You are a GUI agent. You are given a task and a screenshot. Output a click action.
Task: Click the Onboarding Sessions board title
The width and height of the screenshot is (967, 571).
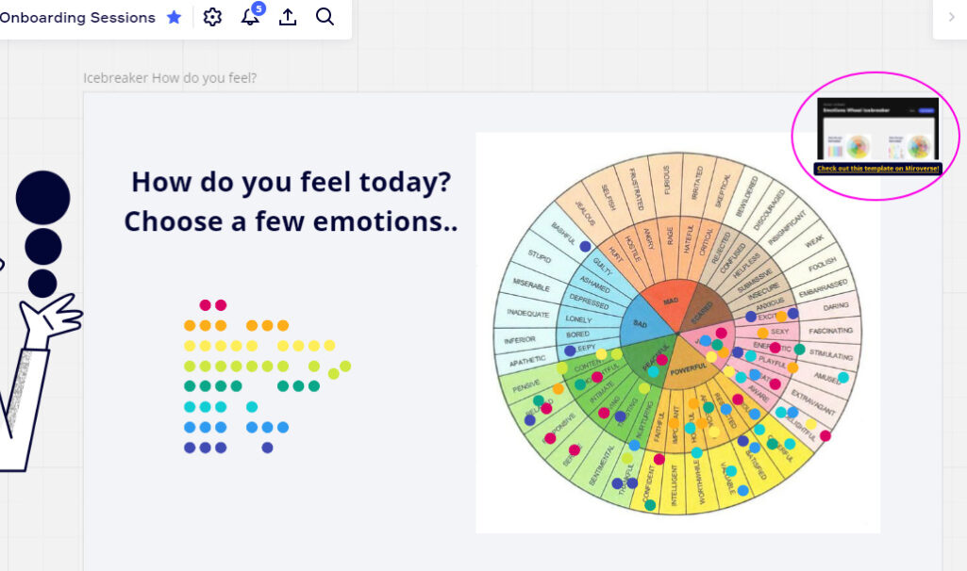click(x=77, y=17)
